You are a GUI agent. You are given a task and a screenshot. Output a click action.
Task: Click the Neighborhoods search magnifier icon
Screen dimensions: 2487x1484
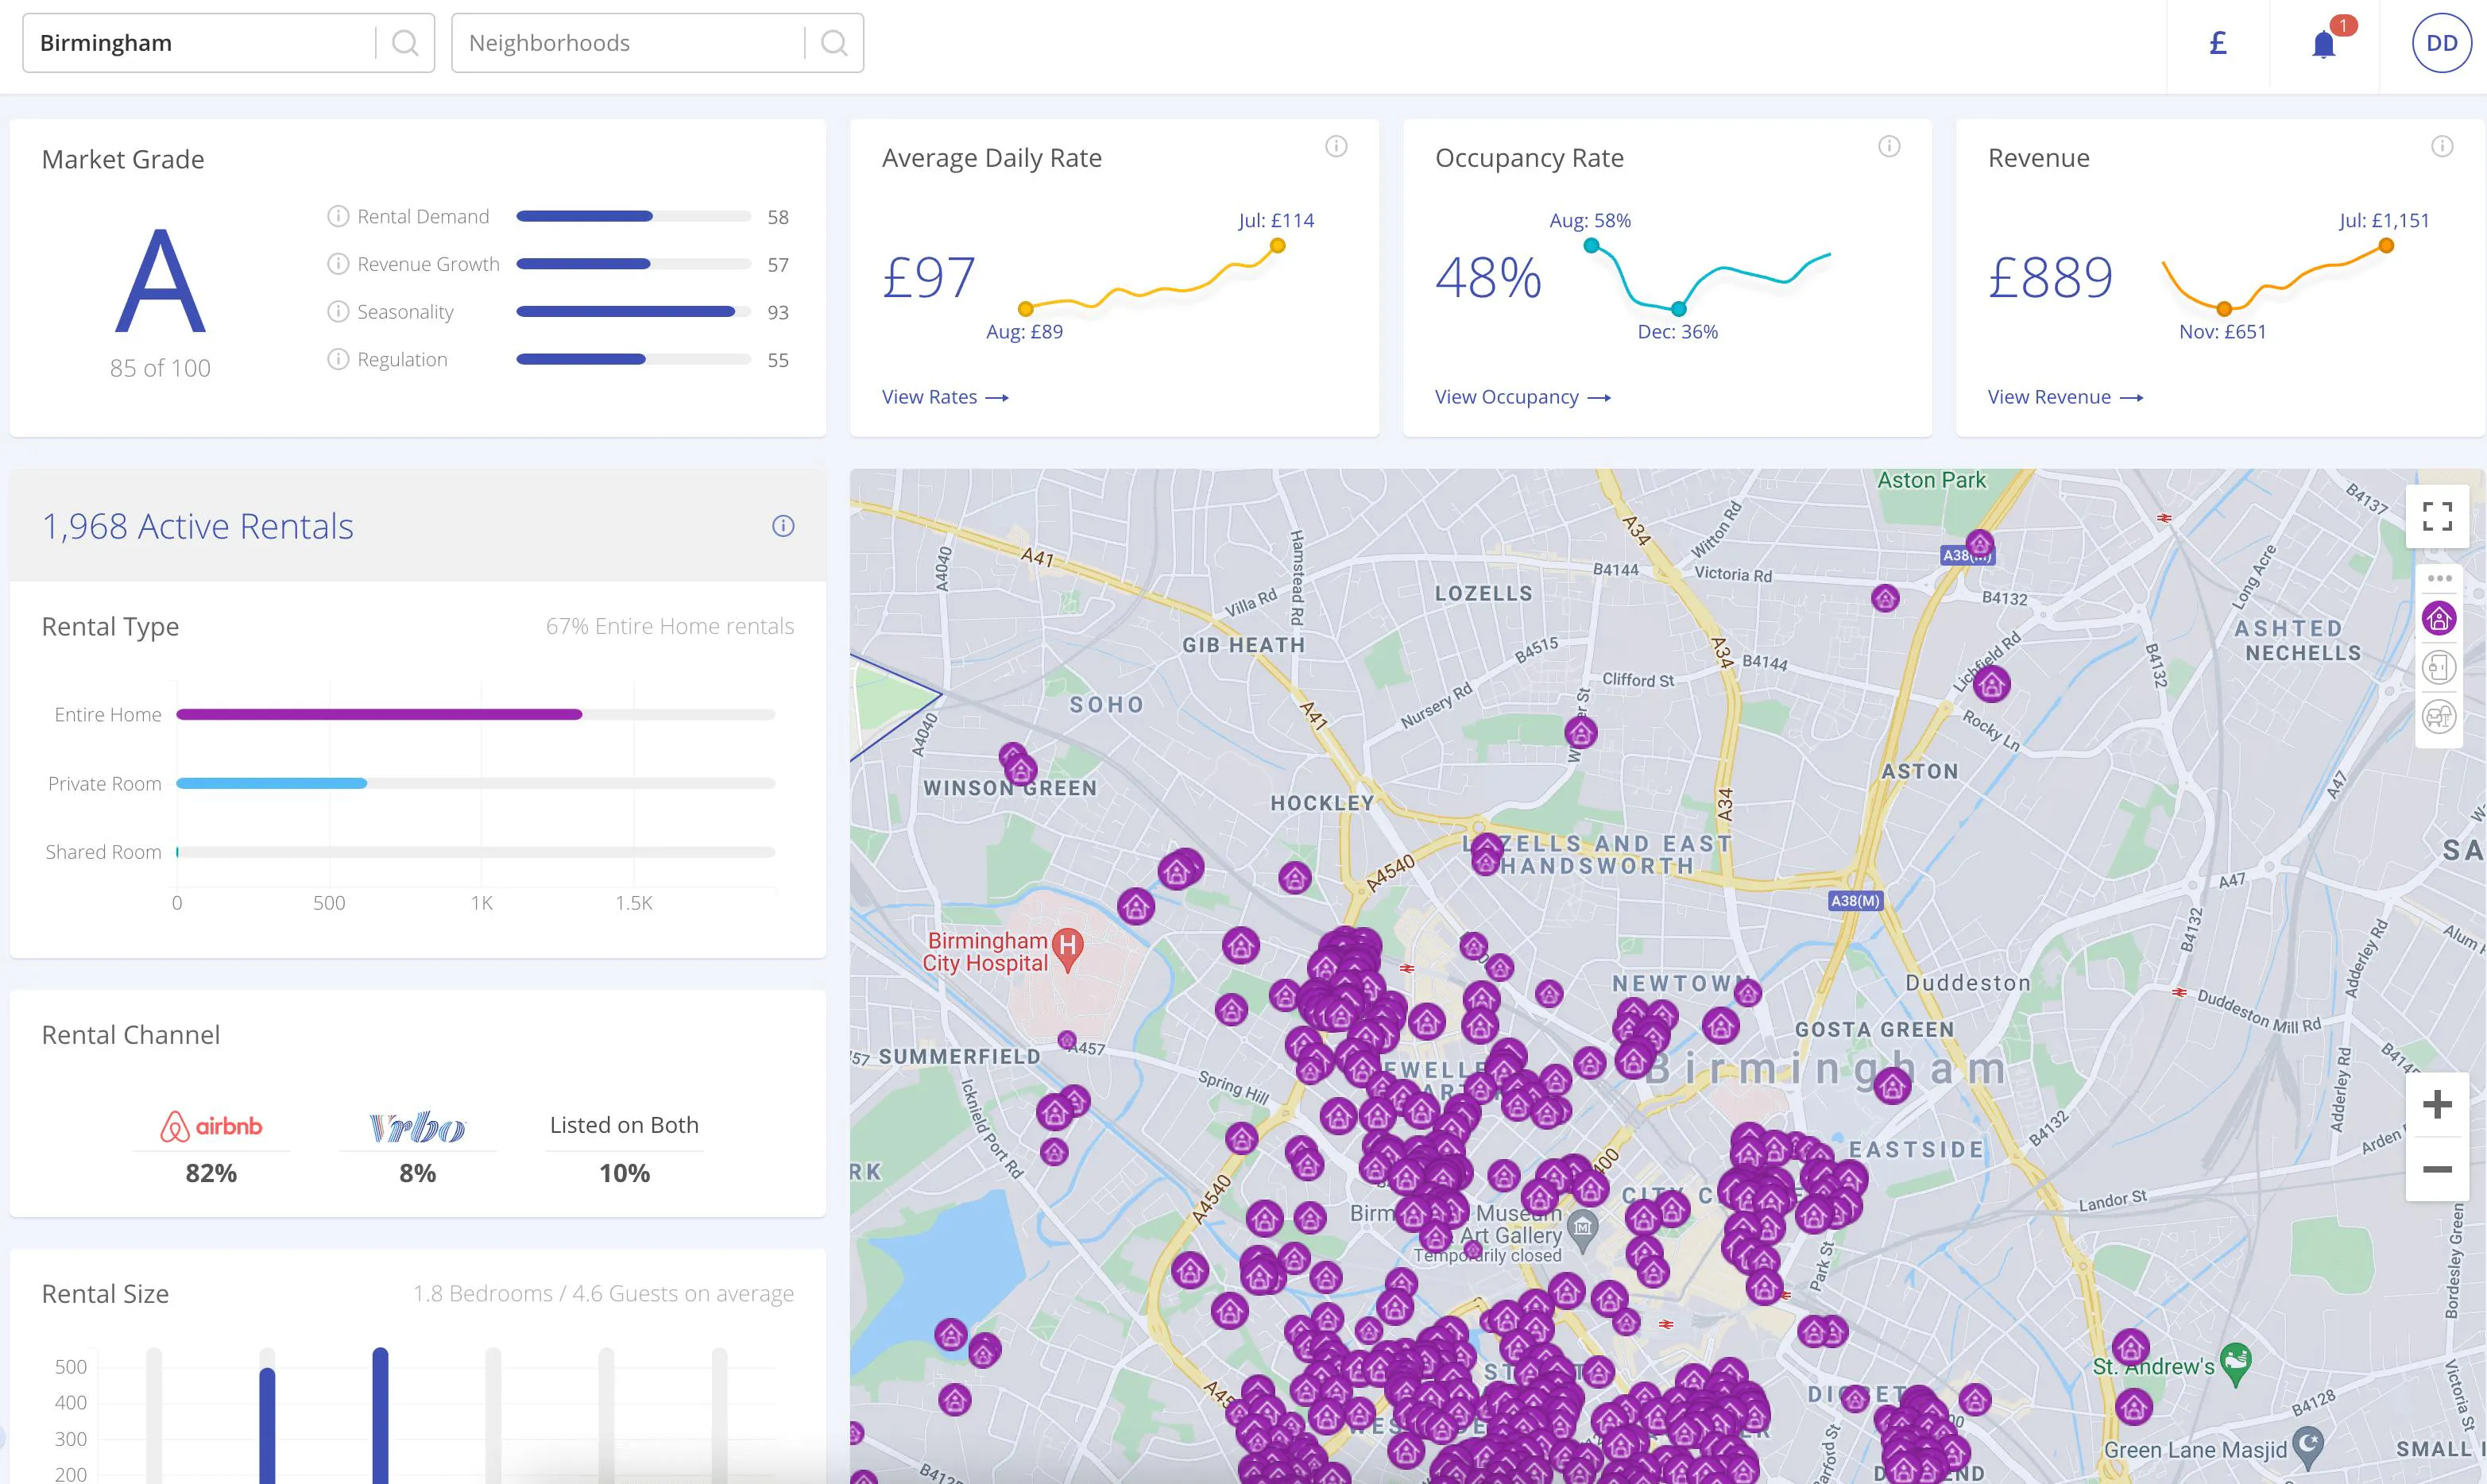coord(834,43)
